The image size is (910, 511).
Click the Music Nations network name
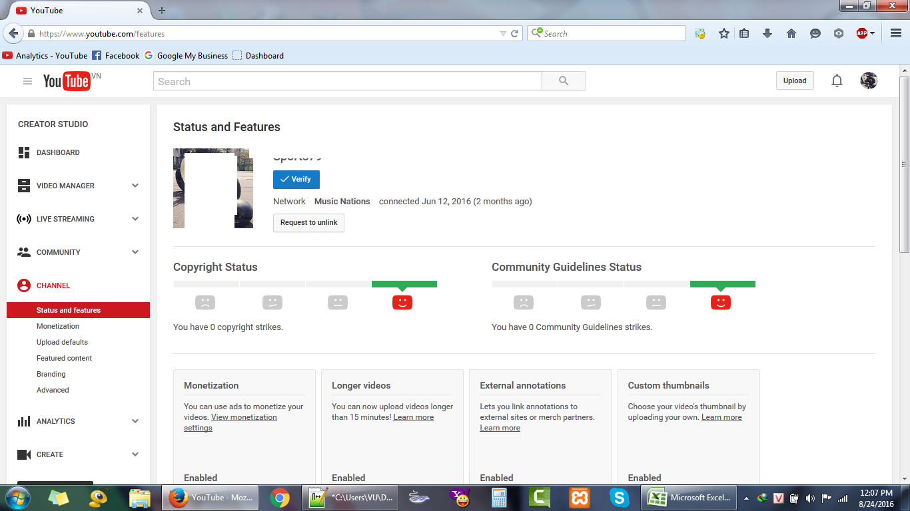coord(342,201)
